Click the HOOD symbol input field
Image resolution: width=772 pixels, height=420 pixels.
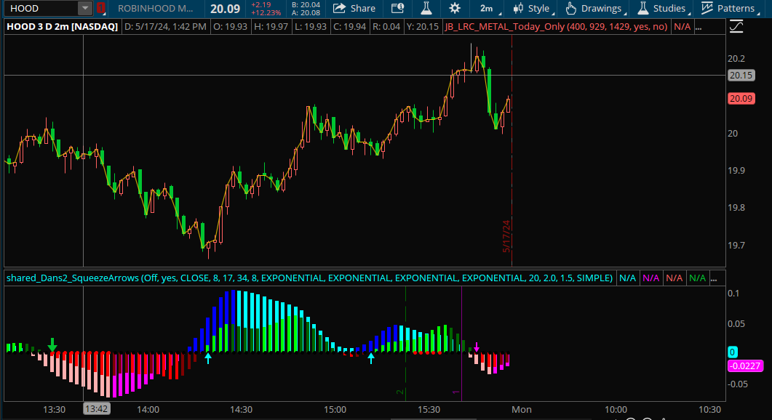(x=39, y=9)
